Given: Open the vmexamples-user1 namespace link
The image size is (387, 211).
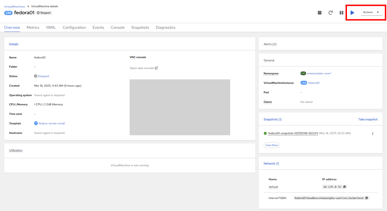Looking at the screenshot, I should tap(319, 73).
